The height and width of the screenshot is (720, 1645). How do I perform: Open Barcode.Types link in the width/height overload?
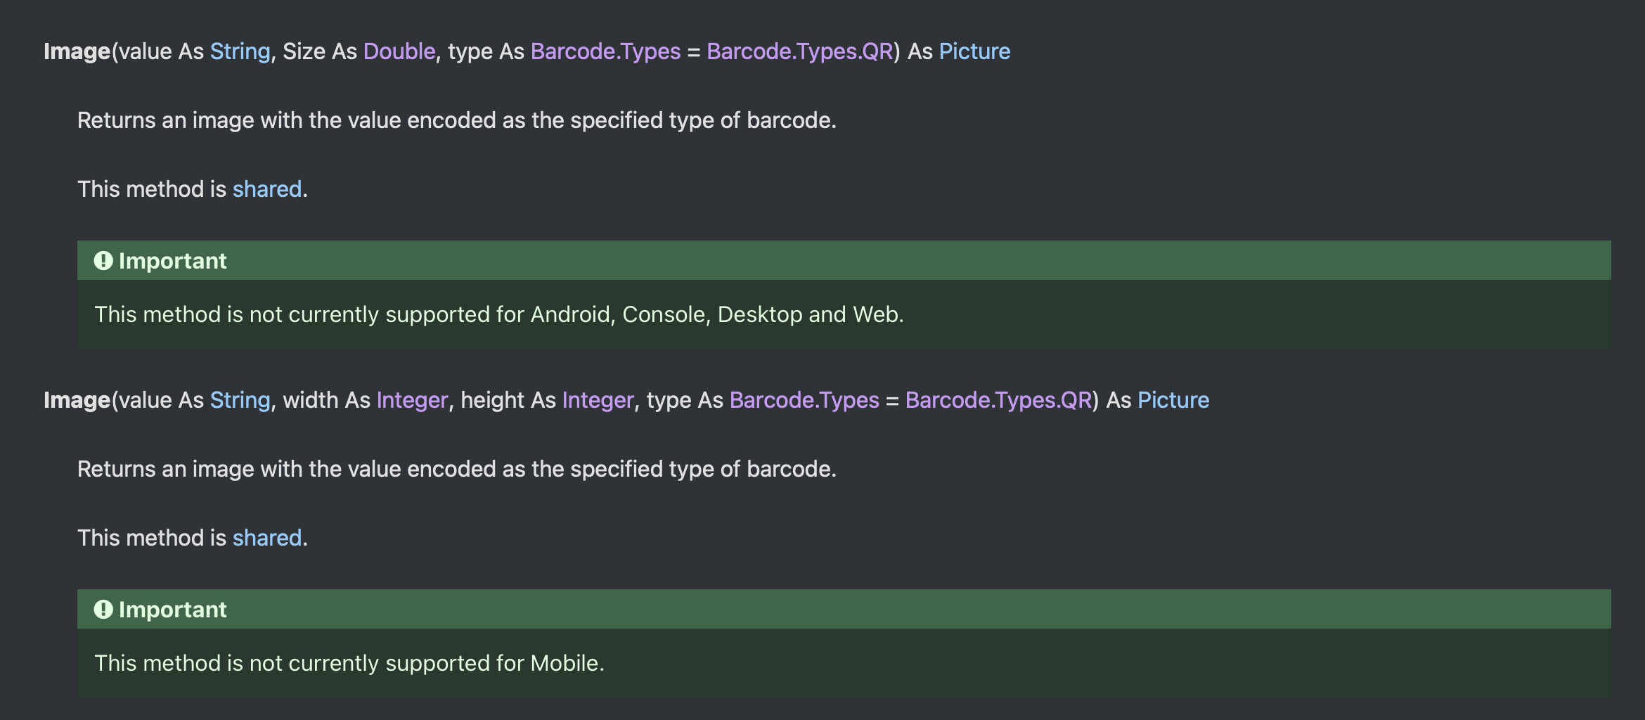click(804, 400)
